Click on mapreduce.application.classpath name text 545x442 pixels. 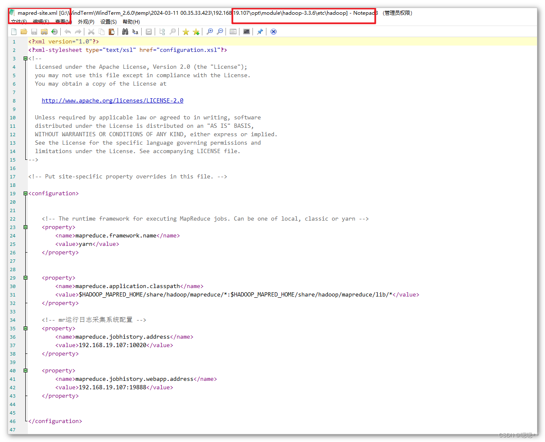128,286
